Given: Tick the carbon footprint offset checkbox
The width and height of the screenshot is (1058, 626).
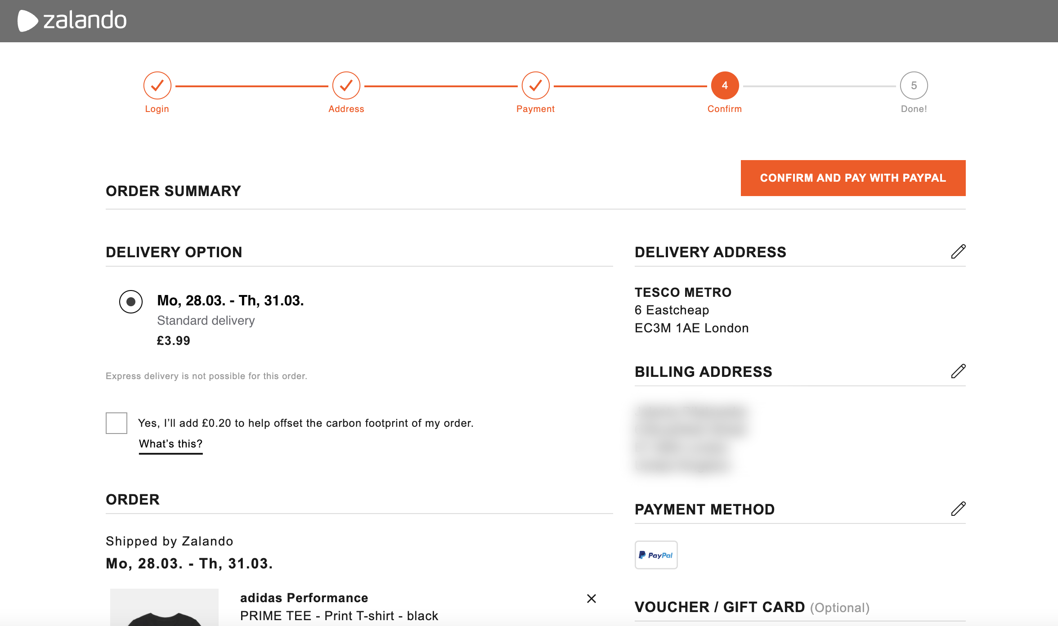Looking at the screenshot, I should (x=117, y=423).
